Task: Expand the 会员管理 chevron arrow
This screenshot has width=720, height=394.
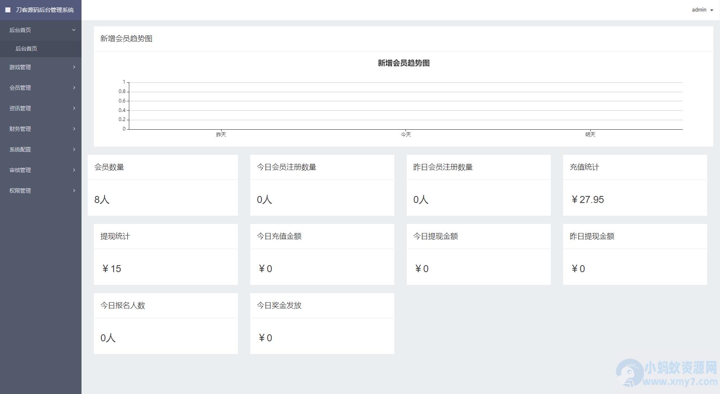Action: (74, 87)
